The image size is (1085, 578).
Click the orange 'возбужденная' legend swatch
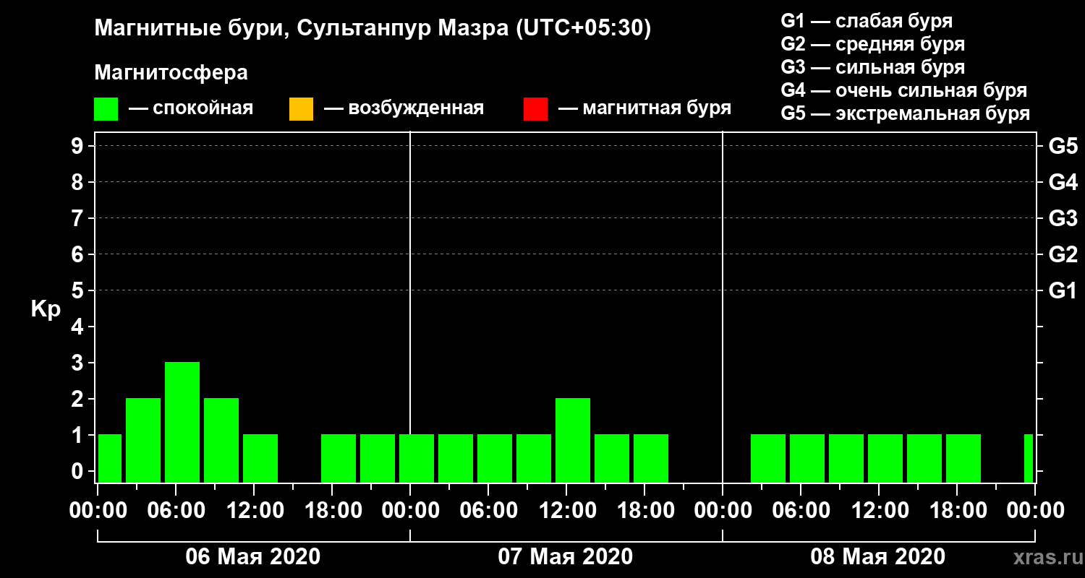click(301, 109)
